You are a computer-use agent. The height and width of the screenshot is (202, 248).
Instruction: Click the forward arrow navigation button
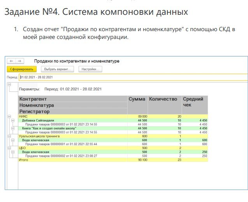coord(19,61)
